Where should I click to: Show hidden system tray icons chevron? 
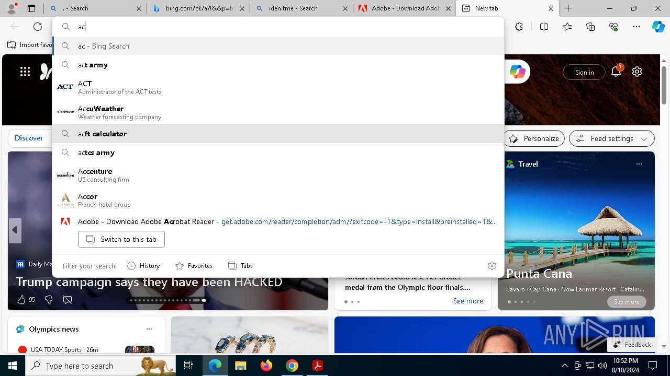click(564, 366)
